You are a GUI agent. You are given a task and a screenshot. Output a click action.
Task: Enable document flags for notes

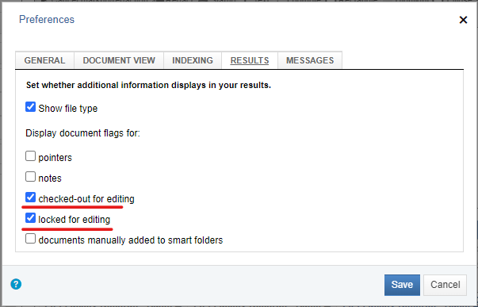click(30, 176)
